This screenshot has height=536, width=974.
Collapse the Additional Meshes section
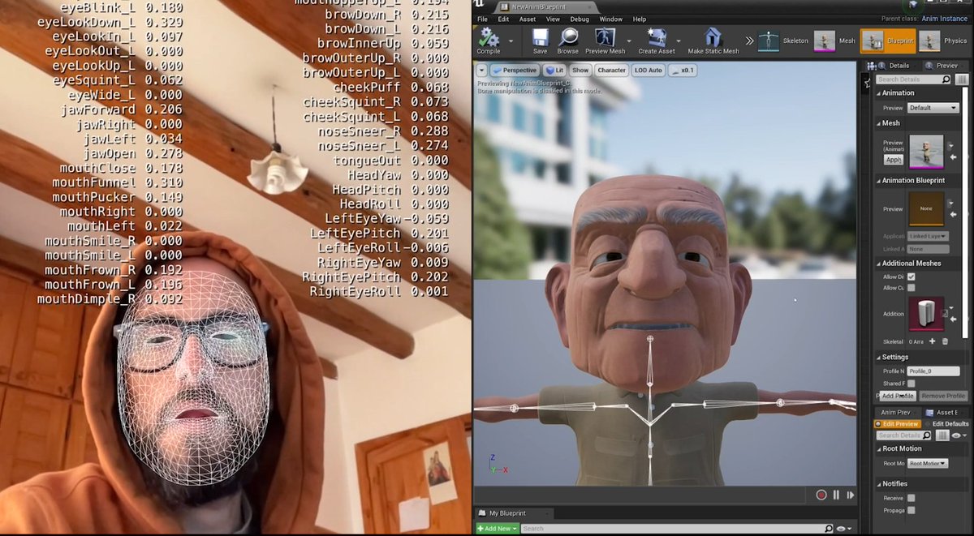877,264
